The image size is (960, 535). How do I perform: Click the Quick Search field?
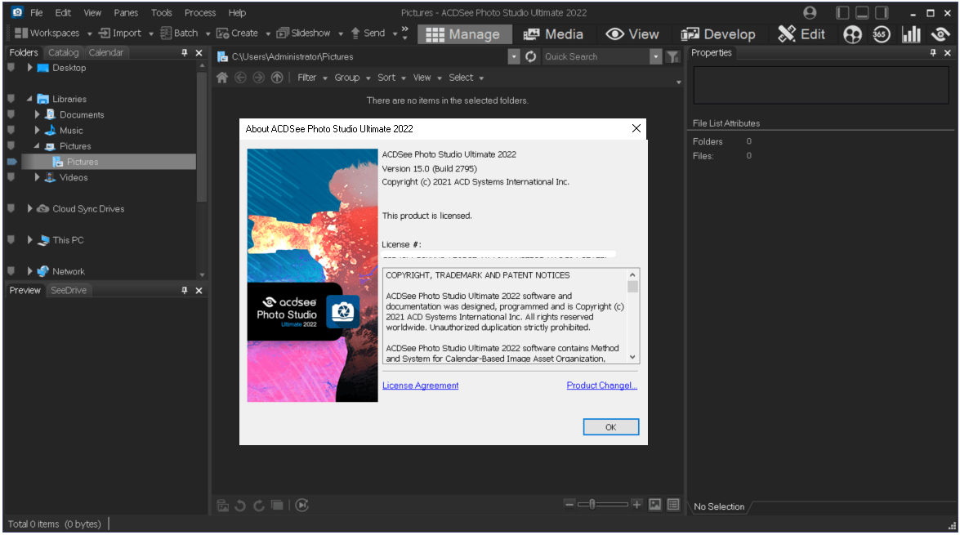pos(596,57)
